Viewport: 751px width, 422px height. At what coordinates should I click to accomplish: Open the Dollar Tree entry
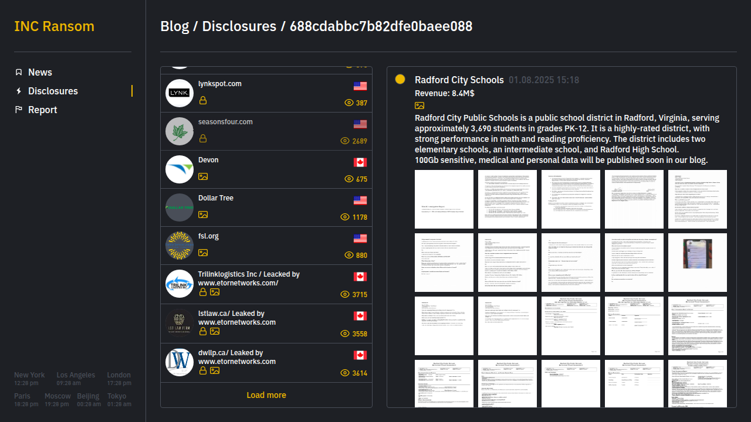click(x=266, y=207)
